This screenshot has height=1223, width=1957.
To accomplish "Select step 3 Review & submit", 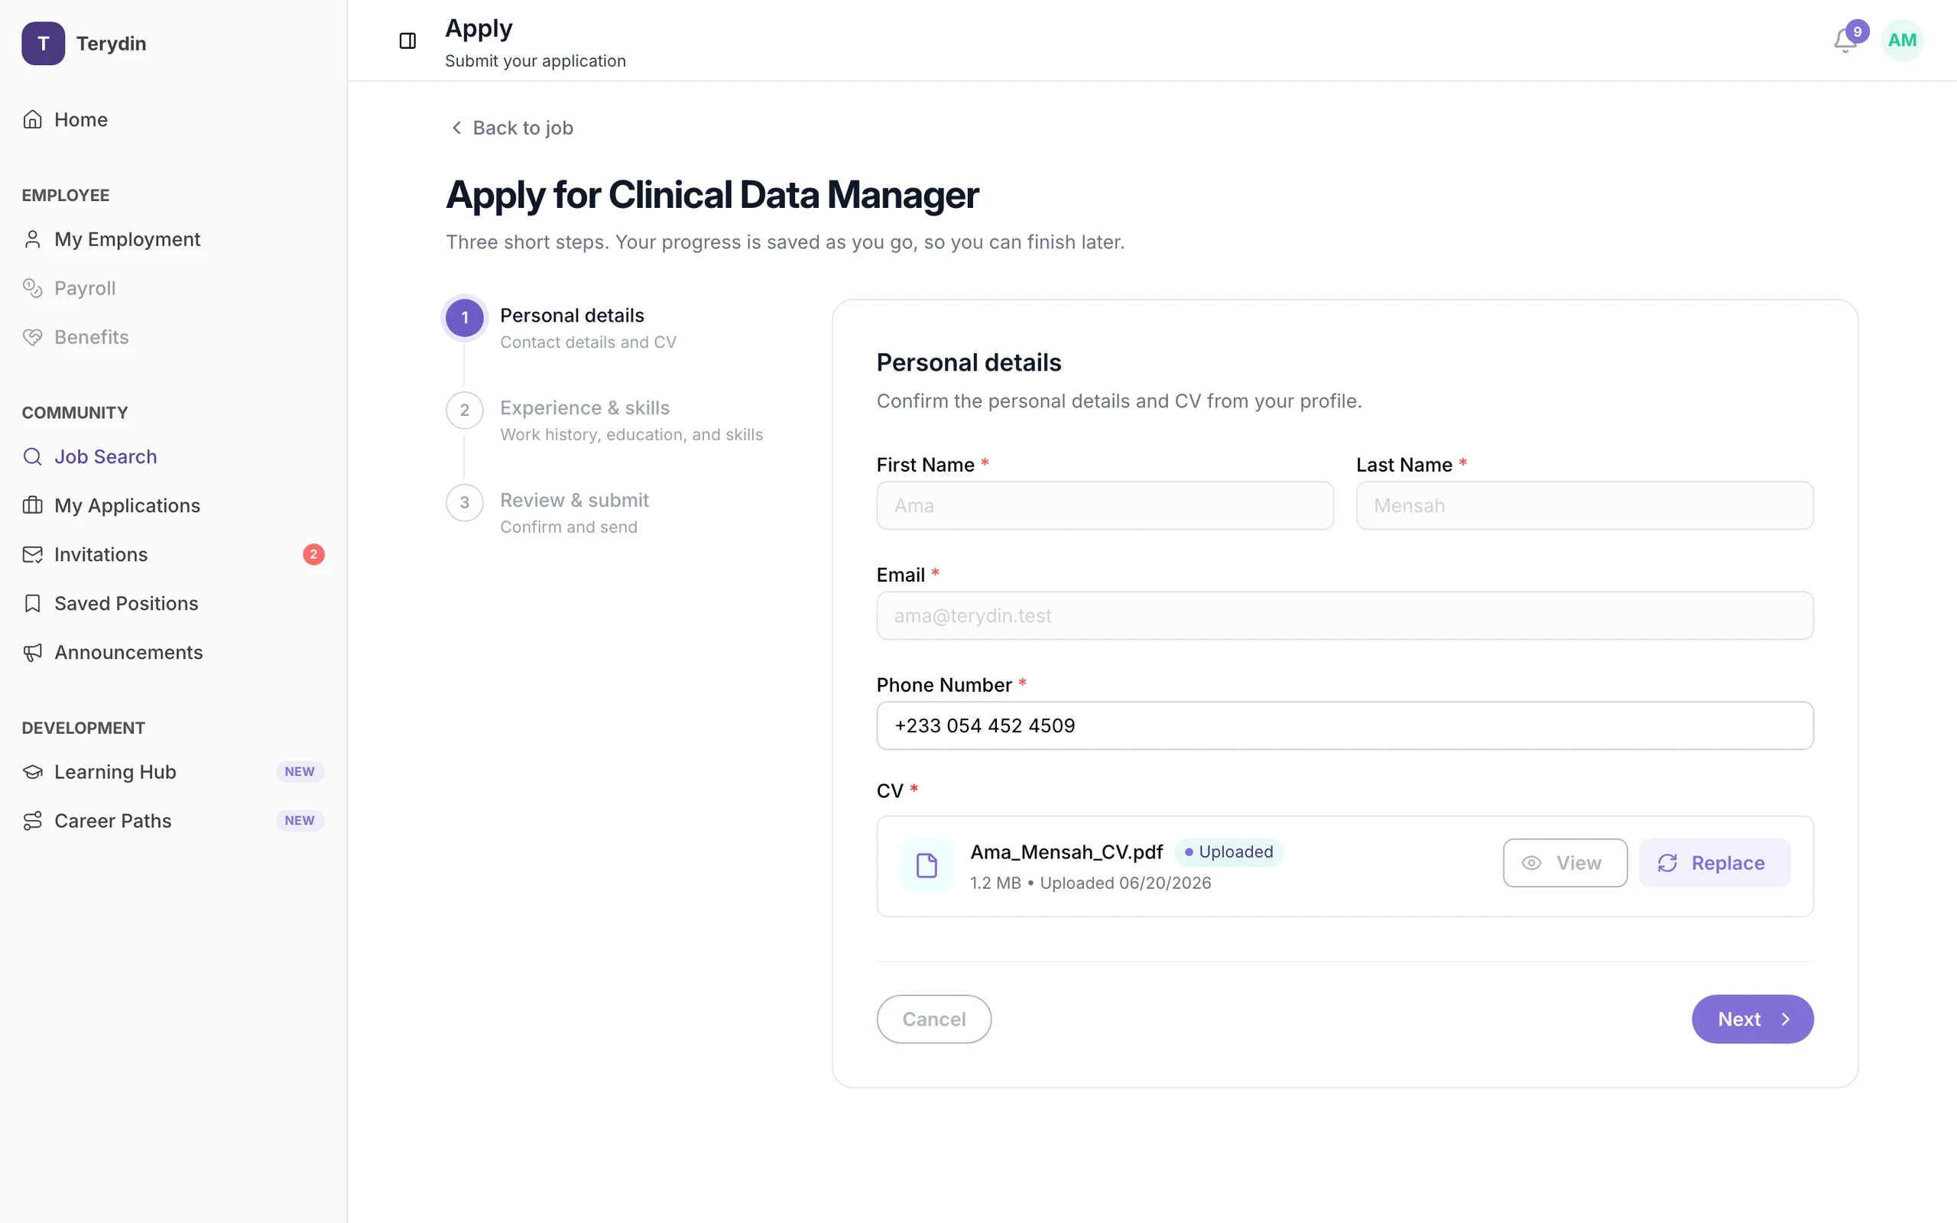I will (547, 512).
